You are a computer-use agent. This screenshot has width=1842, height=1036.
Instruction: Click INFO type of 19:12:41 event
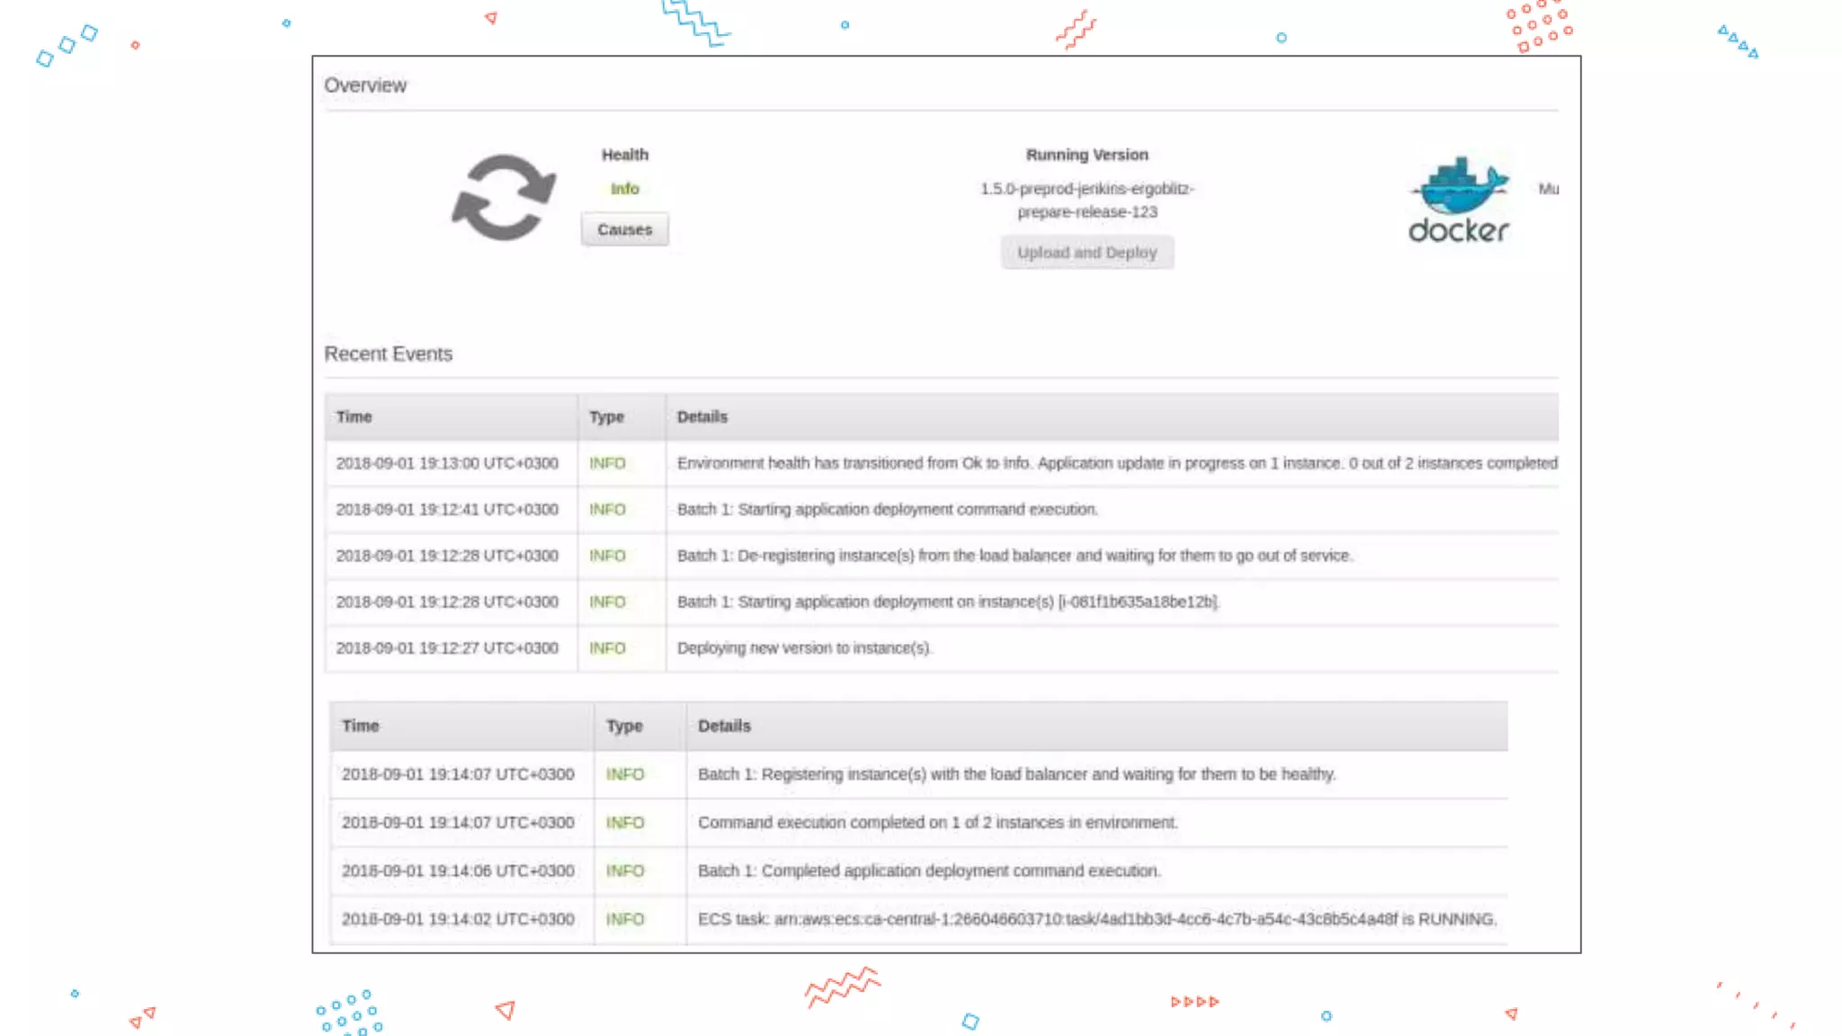(x=607, y=509)
